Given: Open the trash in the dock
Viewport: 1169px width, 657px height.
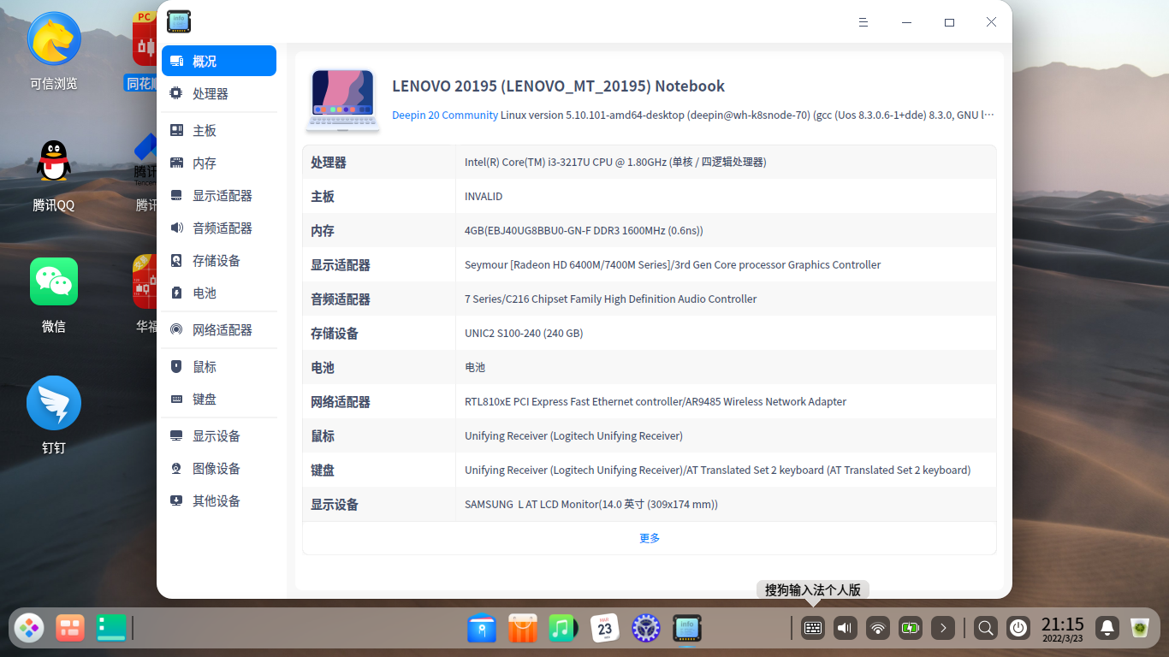Looking at the screenshot, I should pyautogui.click(x=1140, y=628).
